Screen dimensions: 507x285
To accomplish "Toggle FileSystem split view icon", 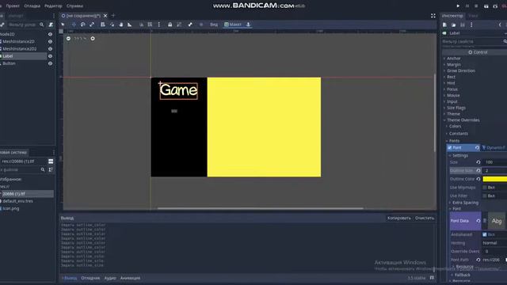I will pos(51,161).
